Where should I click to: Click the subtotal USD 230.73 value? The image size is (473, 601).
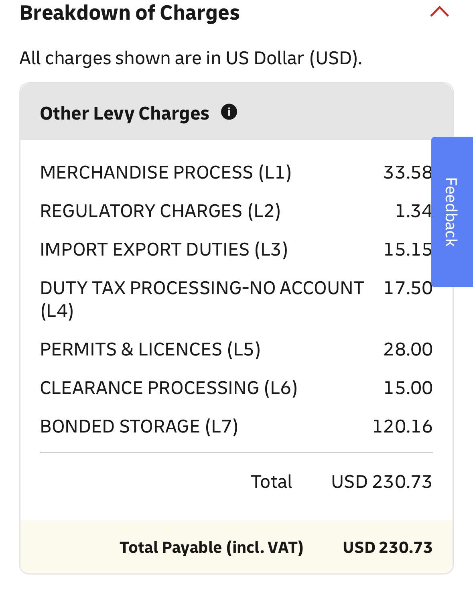coord(381,482)
